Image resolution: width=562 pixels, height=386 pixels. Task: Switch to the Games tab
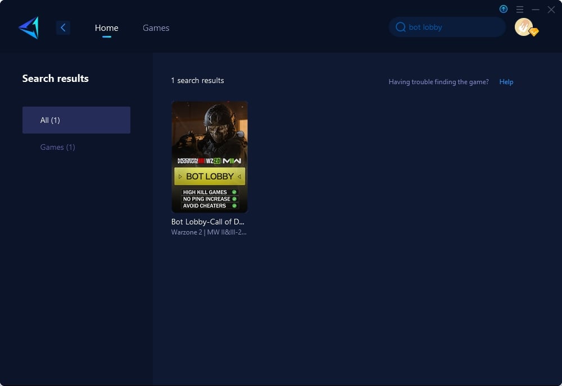pyautogui.click(x=156, y=28)
